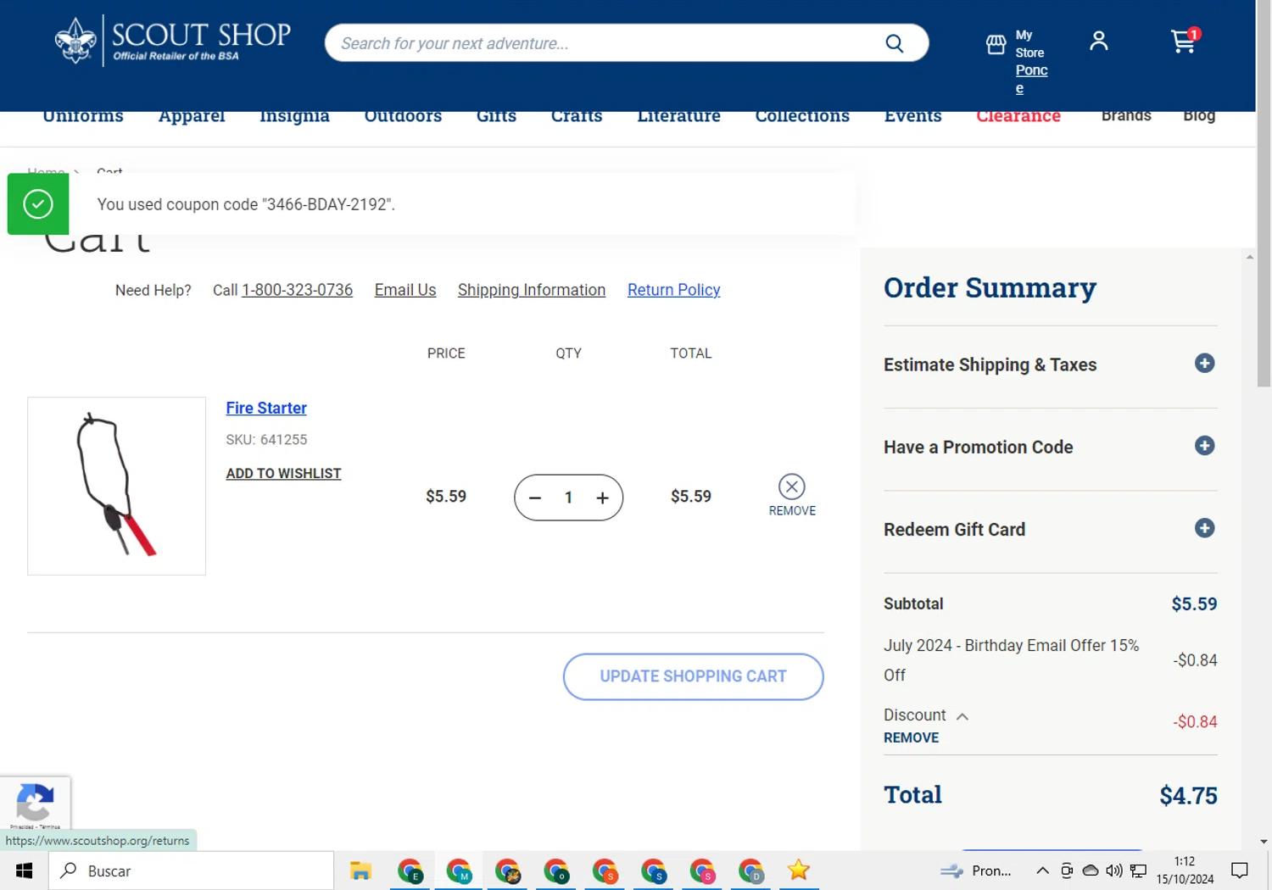
Task: Show hidden system tray icons
Action: click(x=1042, y=871)
